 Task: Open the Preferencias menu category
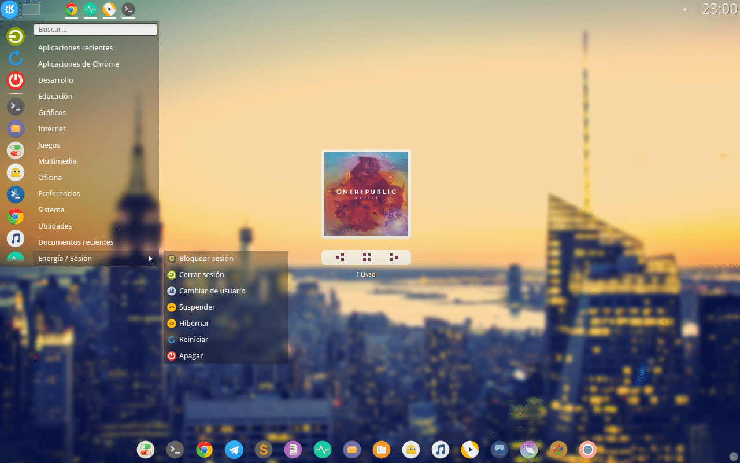point(96,194)
